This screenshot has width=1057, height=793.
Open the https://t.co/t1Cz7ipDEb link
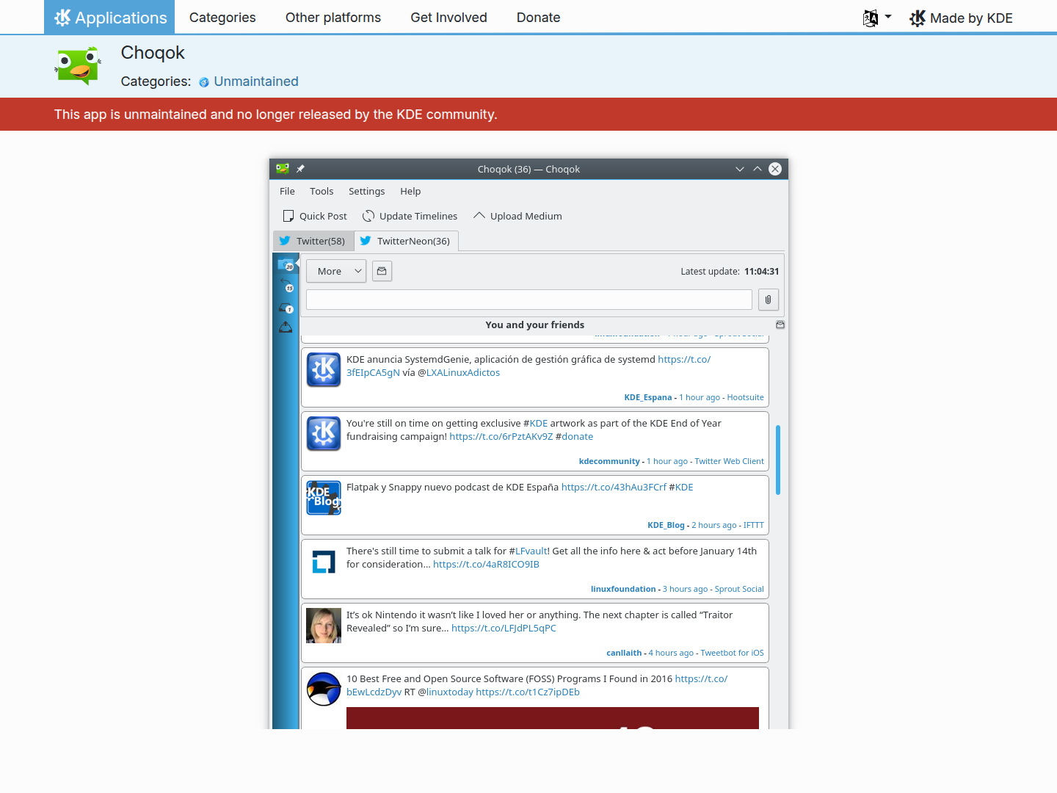(528, 692)
